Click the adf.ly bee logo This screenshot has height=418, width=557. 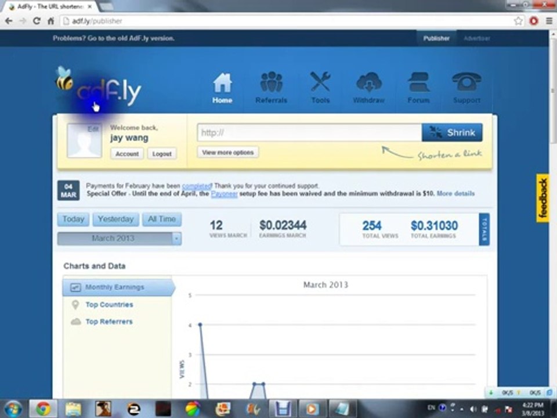click(99, 87)
